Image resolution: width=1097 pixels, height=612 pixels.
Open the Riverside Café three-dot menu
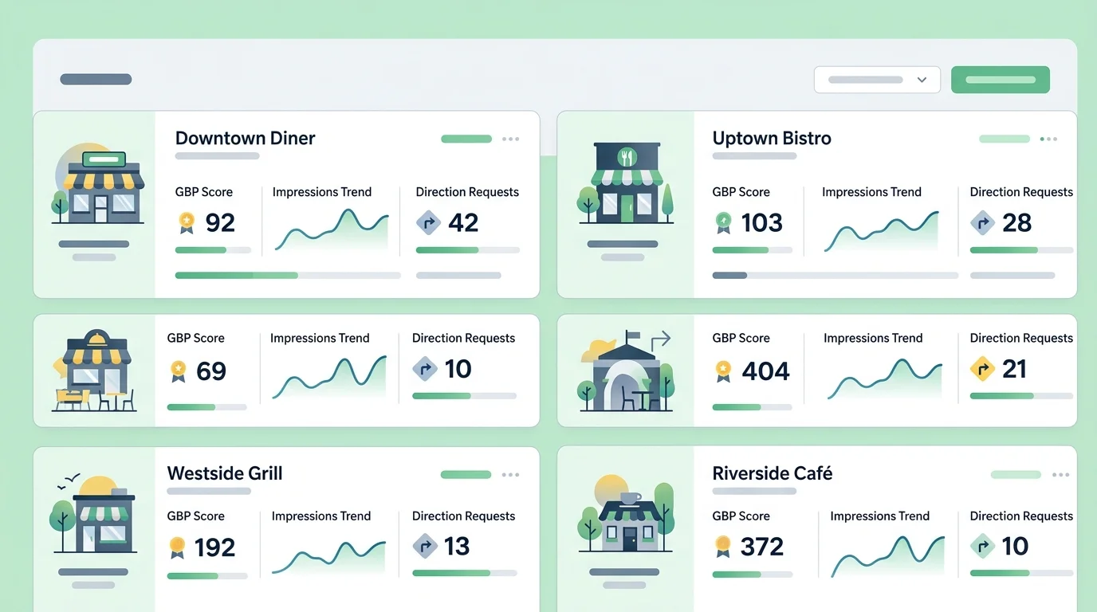coord(1060,475)
